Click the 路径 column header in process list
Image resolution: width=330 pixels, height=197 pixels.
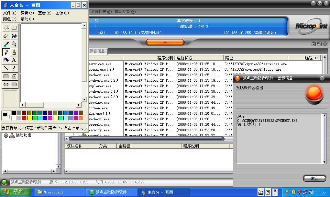pyautogui.click(x=256, y=58)
